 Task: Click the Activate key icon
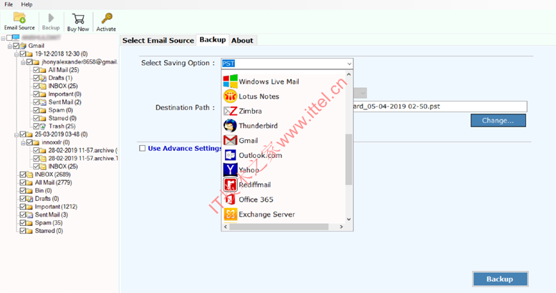pos(106,19)
